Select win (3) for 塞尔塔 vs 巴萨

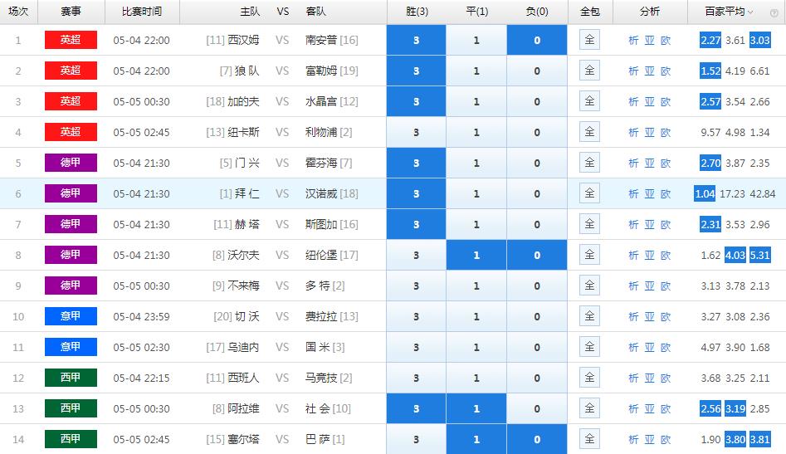[416, 439]
